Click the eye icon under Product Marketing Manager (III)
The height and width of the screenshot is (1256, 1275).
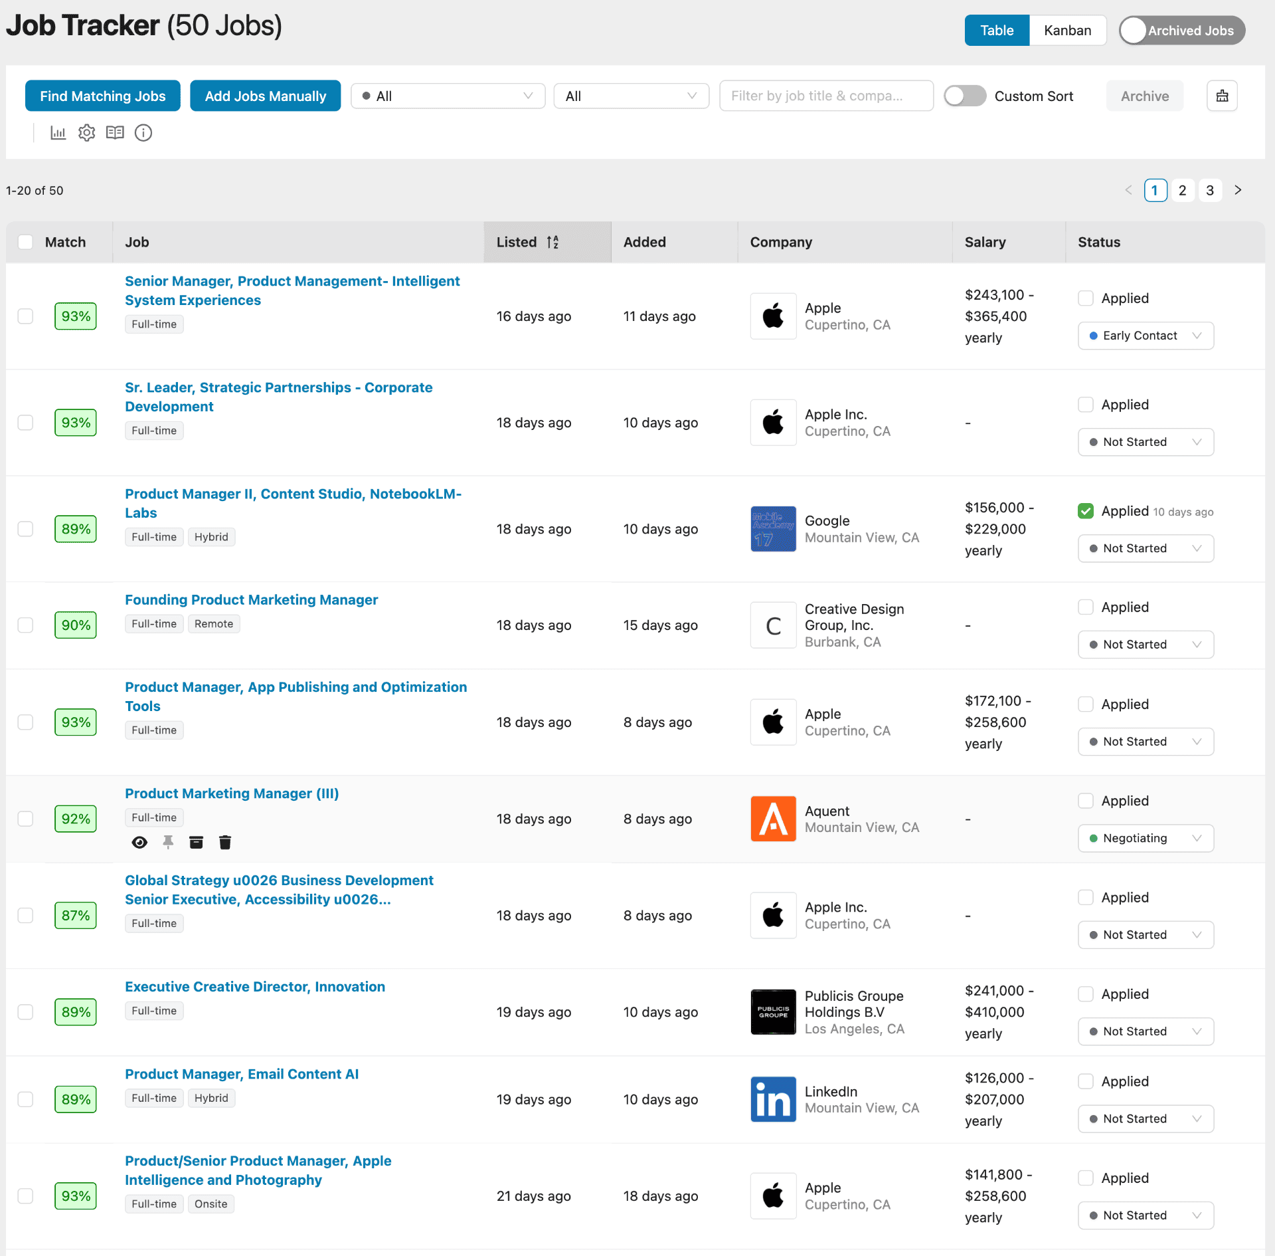139,843
